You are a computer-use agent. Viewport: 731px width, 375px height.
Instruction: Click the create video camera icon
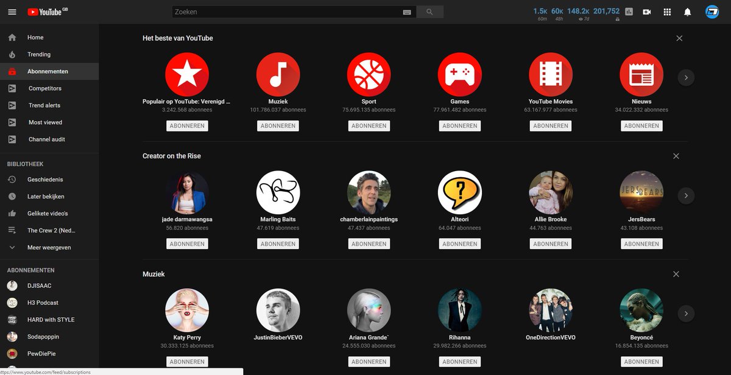click(x=647, y=12)
